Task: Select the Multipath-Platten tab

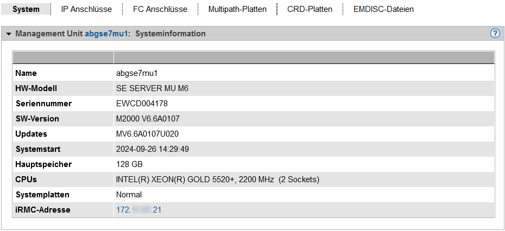Action: pos(237,9)
